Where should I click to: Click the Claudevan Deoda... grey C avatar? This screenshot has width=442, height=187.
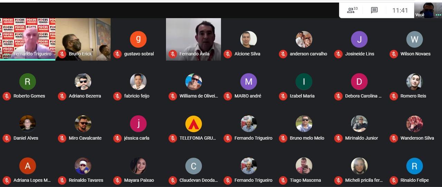pyautogui.click(x=193, y=166)
